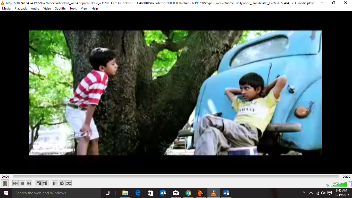Toggle fullscreen video mode

pos(39,183)
